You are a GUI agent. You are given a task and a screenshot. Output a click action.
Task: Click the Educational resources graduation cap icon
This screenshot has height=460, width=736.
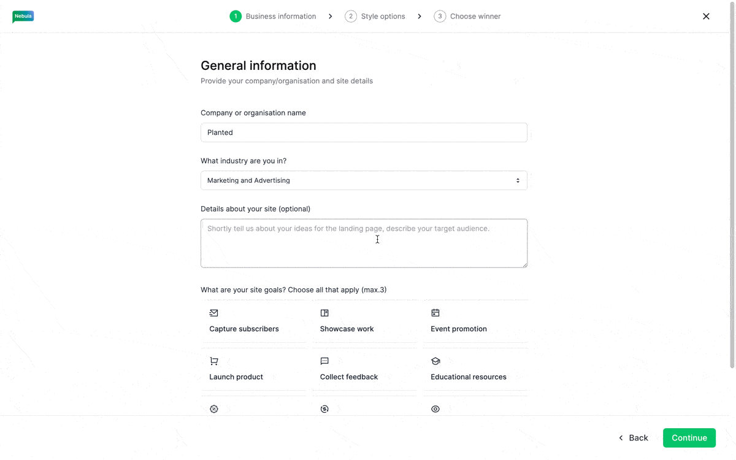point(435,361)
